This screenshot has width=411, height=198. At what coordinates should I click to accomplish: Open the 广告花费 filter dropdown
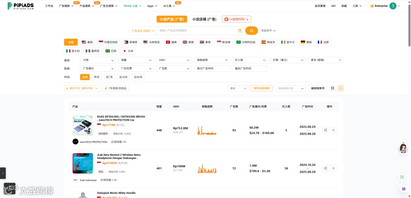click(136, 68)
